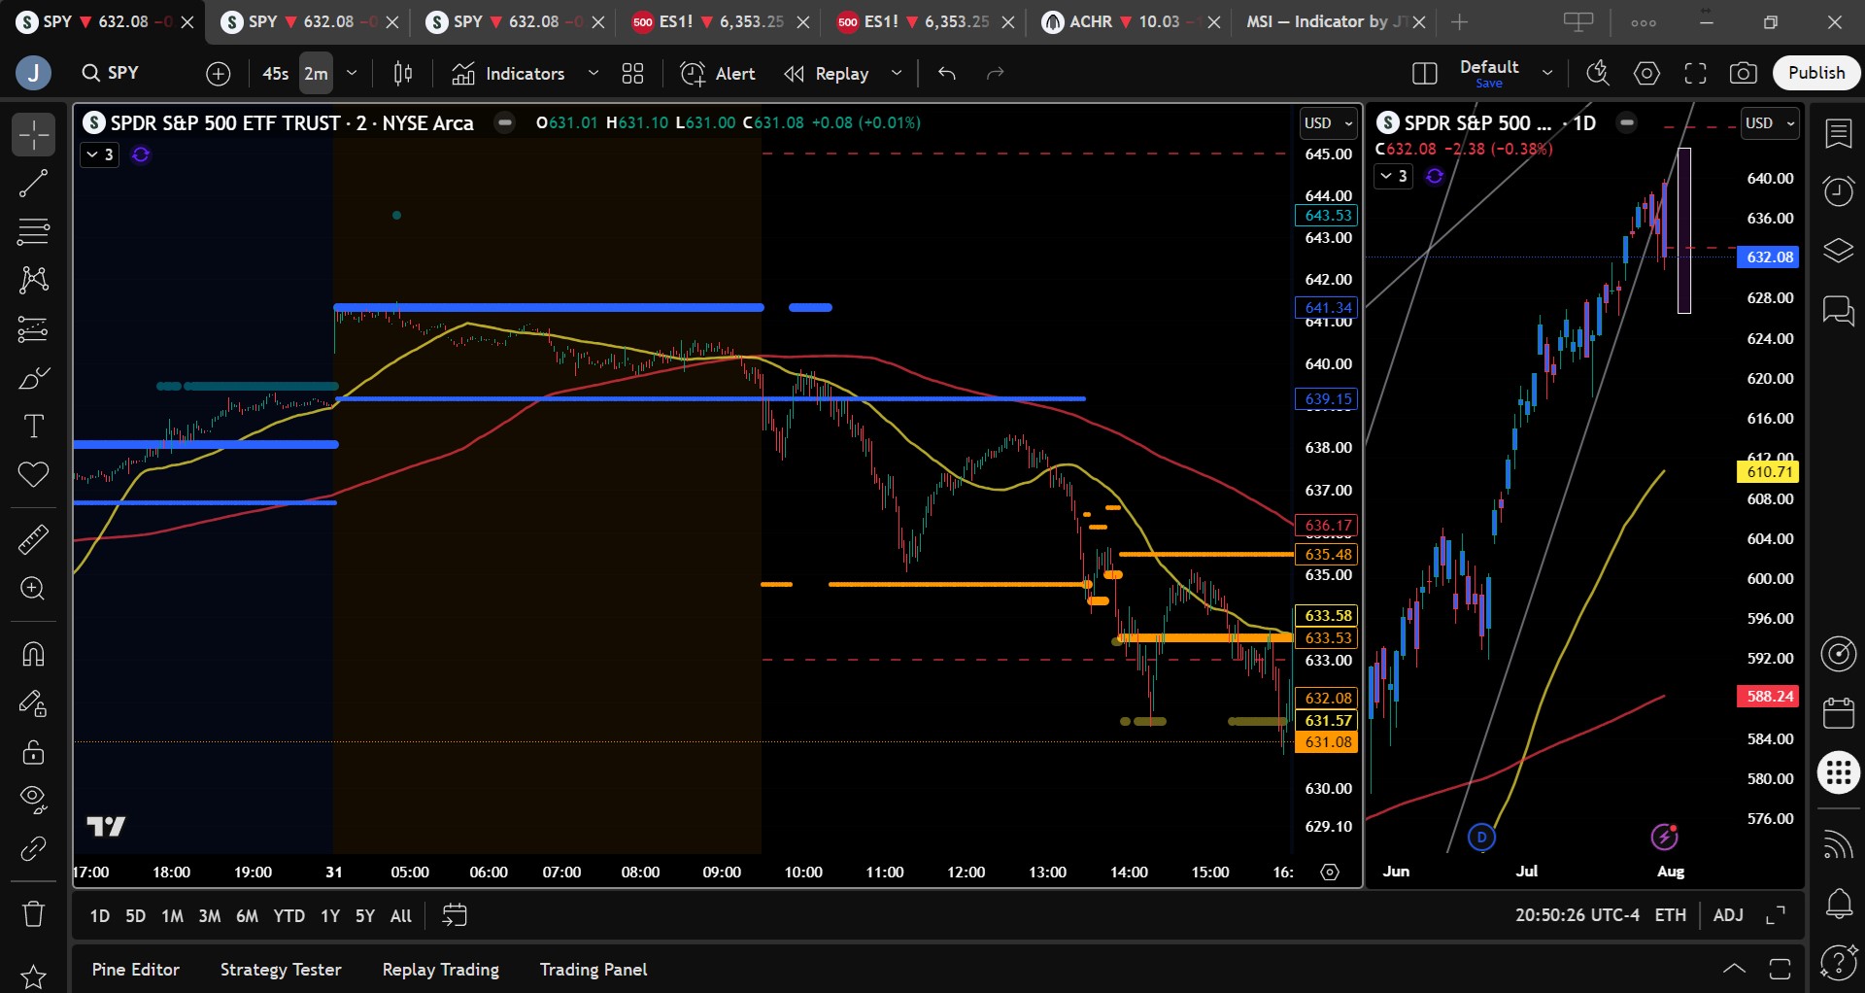The width and height of the screenshot is (1865, 993).
Task: Select the All date range
Action: coord(400,916)
